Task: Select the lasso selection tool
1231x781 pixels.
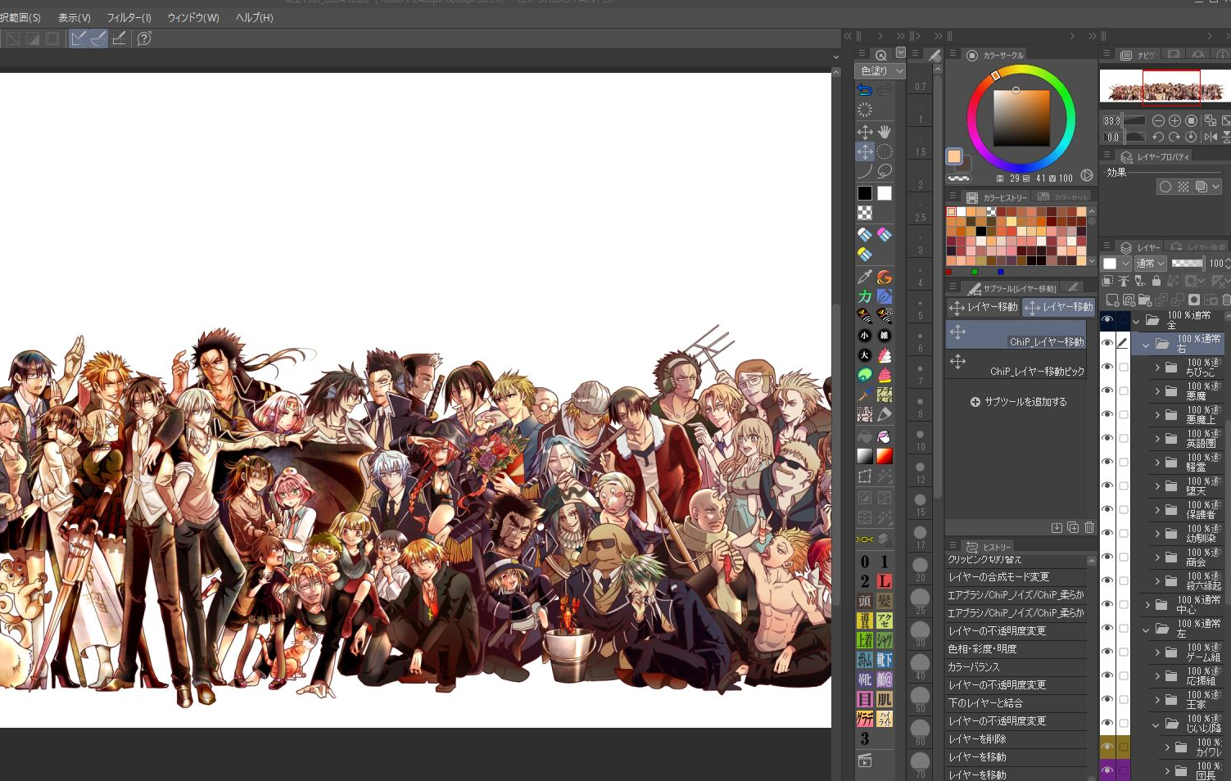Action: (885, 171)
